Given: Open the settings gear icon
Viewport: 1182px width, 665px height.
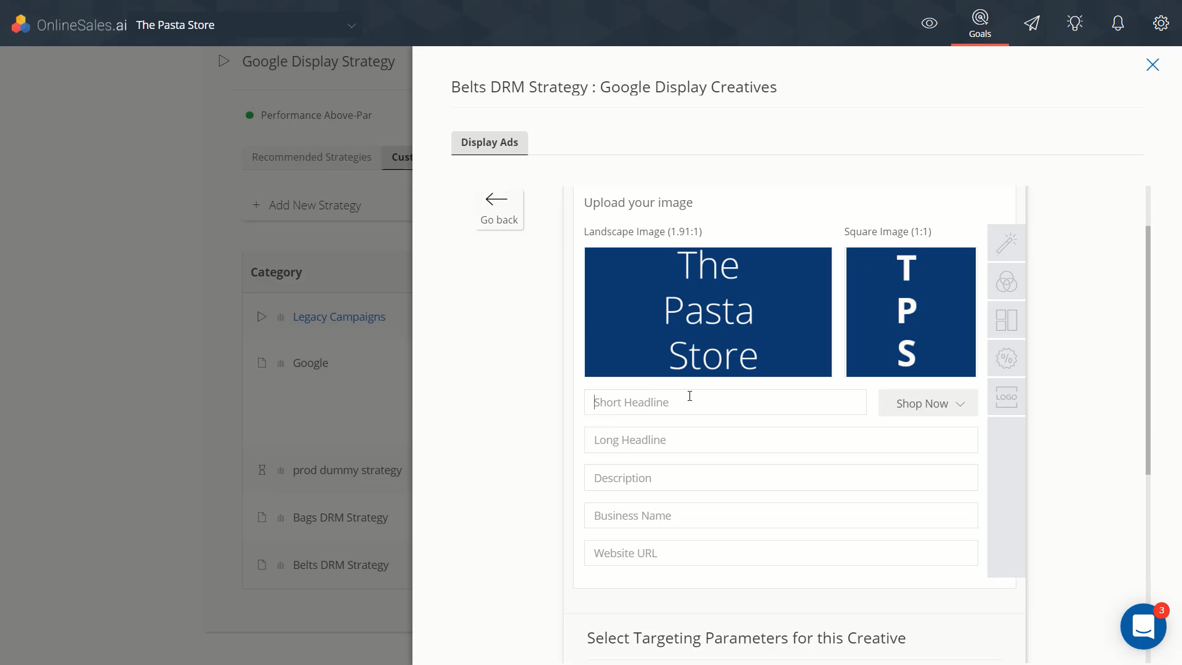Looking at the screenshot, I should pyautogui.click(x=1160, y=23).
